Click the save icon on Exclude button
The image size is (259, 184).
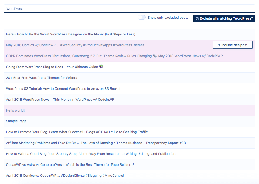point(197,18)
